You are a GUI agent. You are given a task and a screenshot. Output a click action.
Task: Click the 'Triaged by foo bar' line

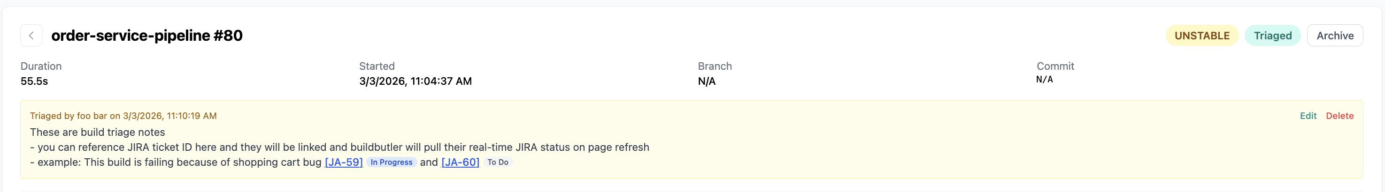123,116
